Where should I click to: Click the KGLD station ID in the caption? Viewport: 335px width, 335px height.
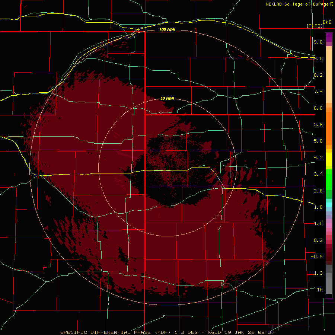click(215, 332)
